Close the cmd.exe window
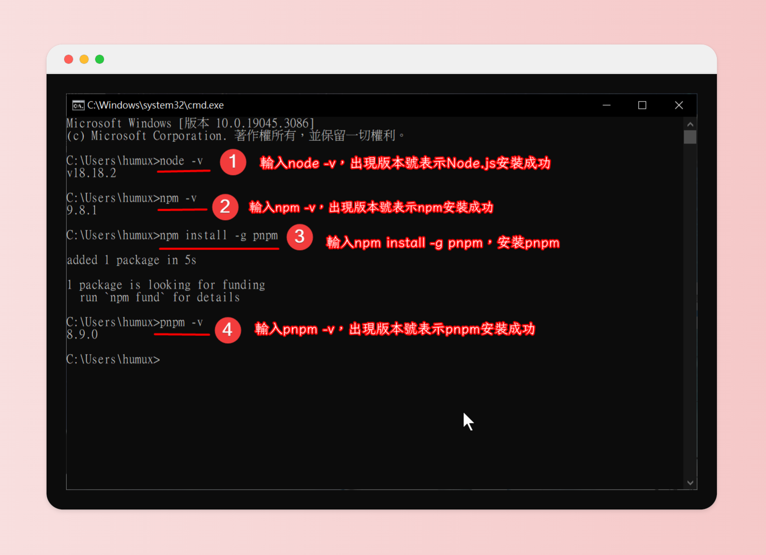 tap(679, 105)
